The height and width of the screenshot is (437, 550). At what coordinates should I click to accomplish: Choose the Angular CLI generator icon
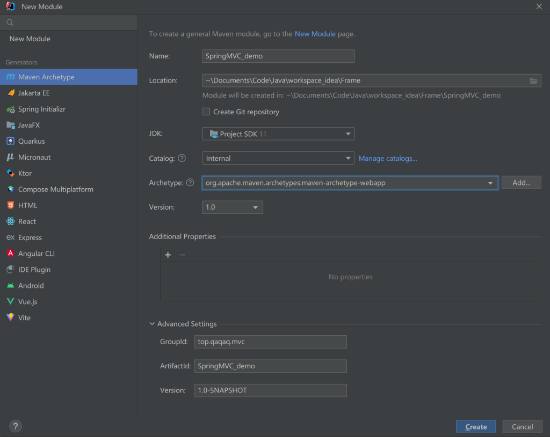tap(10, 254)
